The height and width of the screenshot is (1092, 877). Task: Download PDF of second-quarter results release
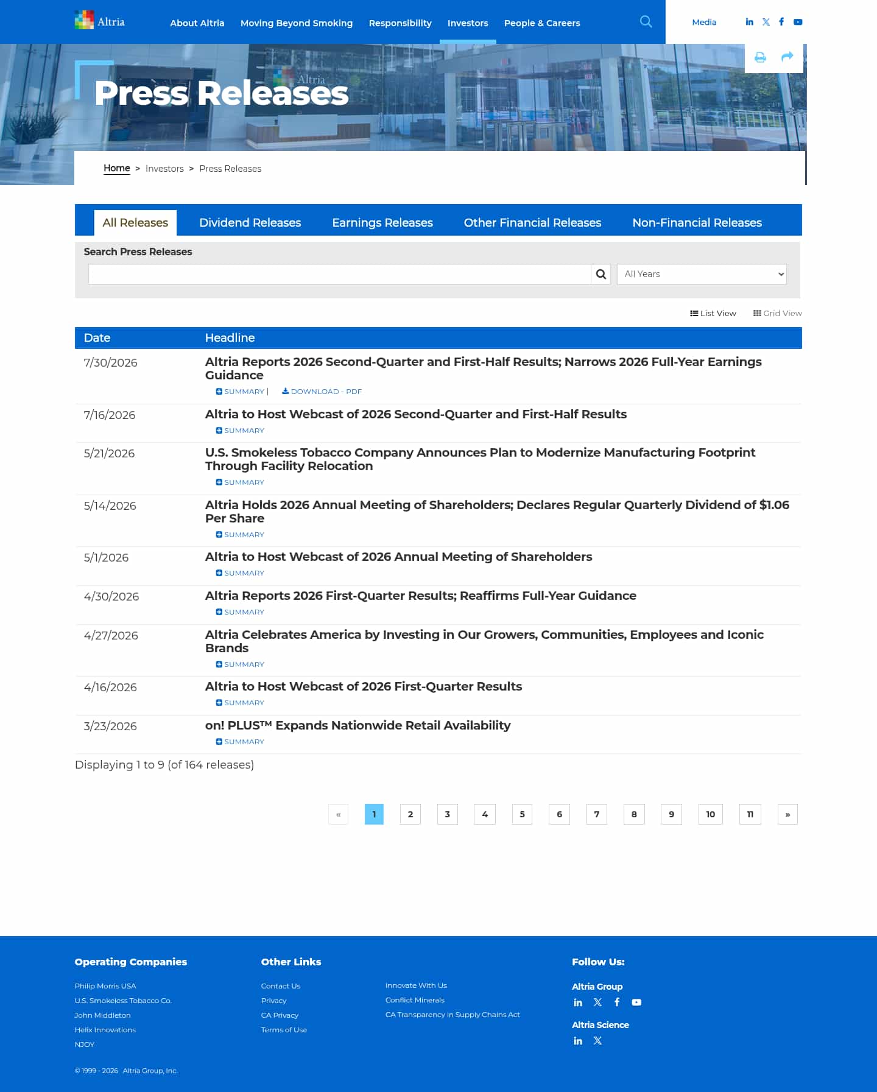click(322, 392)
